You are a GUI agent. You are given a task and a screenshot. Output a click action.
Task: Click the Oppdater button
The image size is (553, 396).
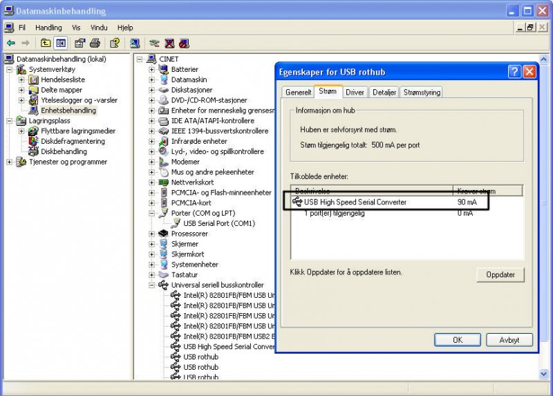click(500, 274)
